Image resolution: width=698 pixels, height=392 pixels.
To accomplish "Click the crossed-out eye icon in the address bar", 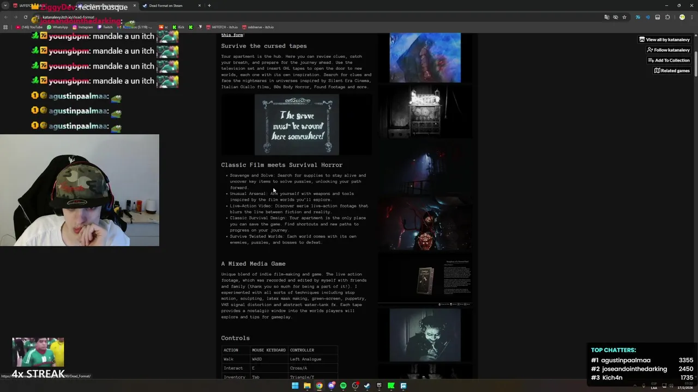I will pos(615,17).
